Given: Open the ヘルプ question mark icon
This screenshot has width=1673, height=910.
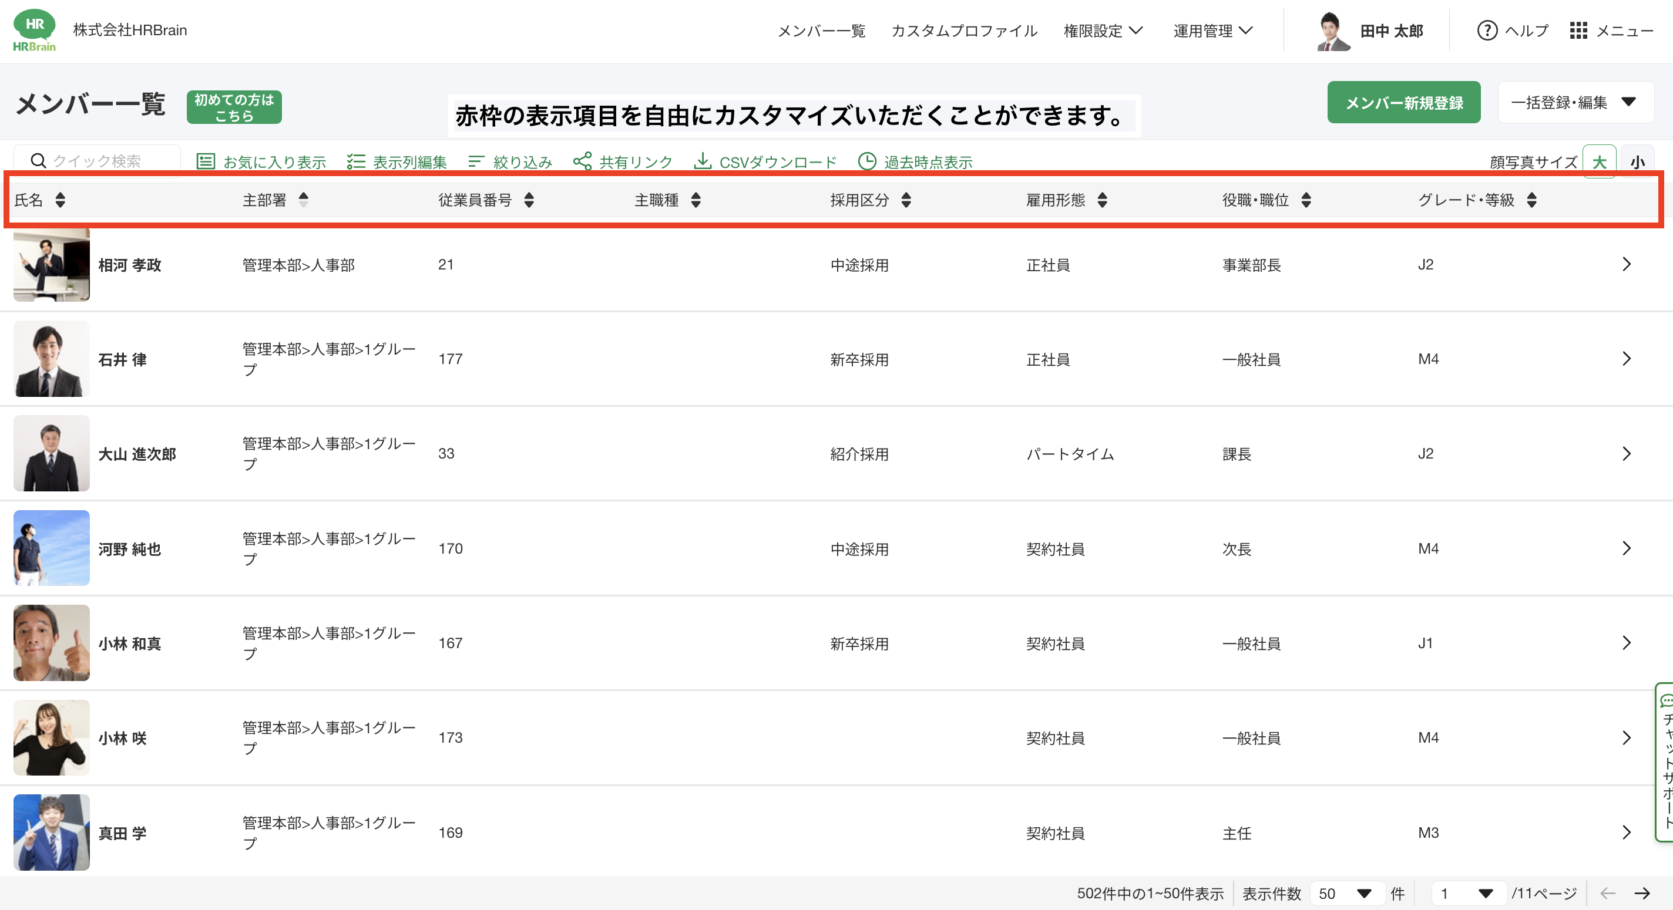Looking at the screenshot, I should (x=1487, y=31).
